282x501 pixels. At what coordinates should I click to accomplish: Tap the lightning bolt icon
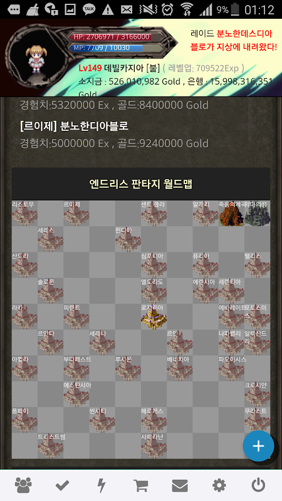[x=101, y=486]
